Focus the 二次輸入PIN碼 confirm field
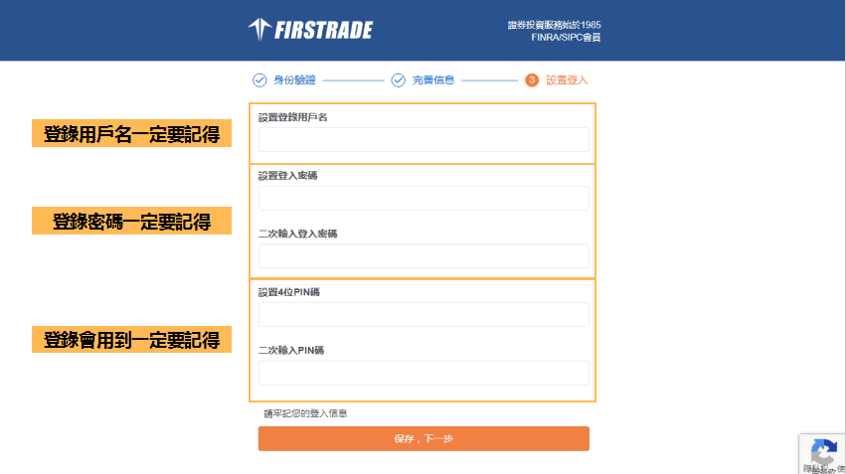 click(x=423, y=373)
